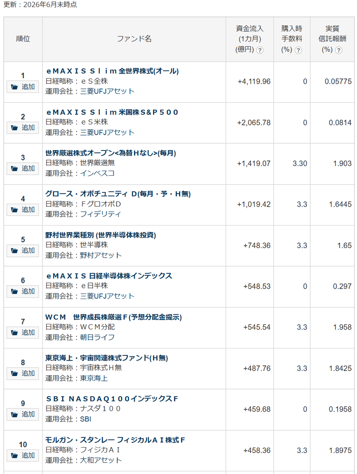Open モルガン・スタンレー フィジカルAI株式F link

[116, 440]
